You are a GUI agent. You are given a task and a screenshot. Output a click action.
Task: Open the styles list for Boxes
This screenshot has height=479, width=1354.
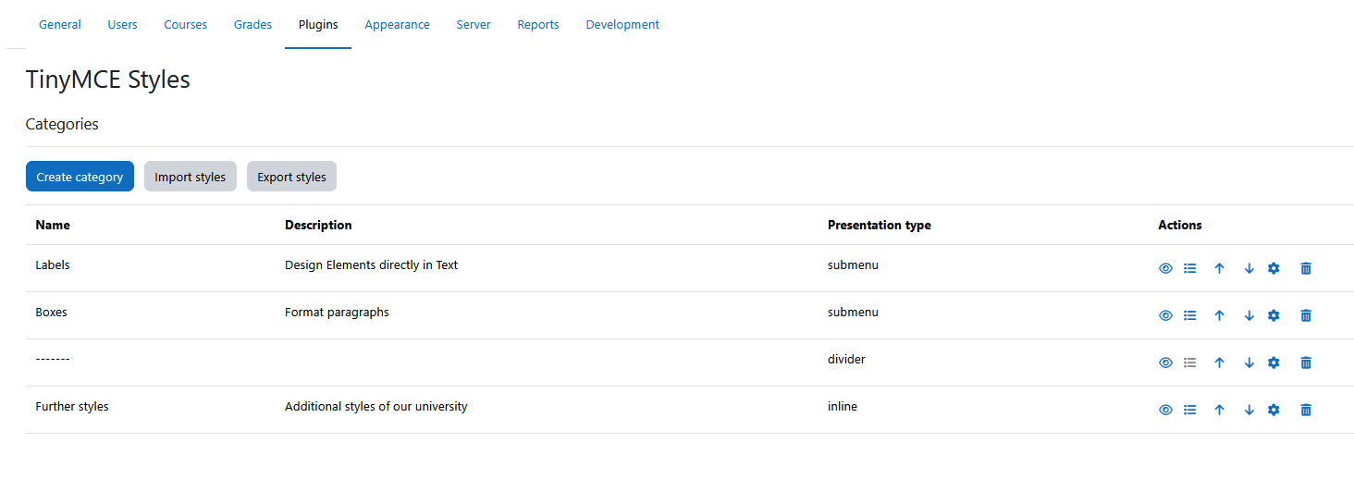click(x=1190, y=315)
